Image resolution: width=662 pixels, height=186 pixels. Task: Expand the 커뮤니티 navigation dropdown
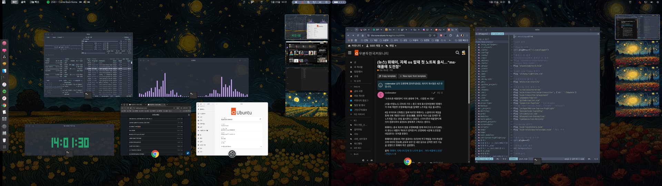[x=355, y=45]
